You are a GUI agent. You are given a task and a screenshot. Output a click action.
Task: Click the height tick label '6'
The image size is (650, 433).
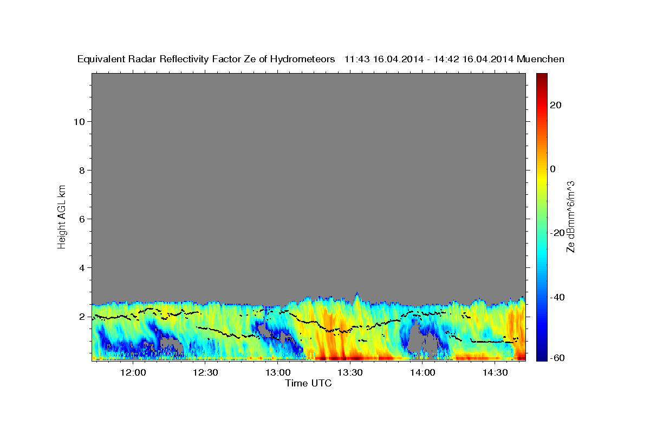click(81, 219)
